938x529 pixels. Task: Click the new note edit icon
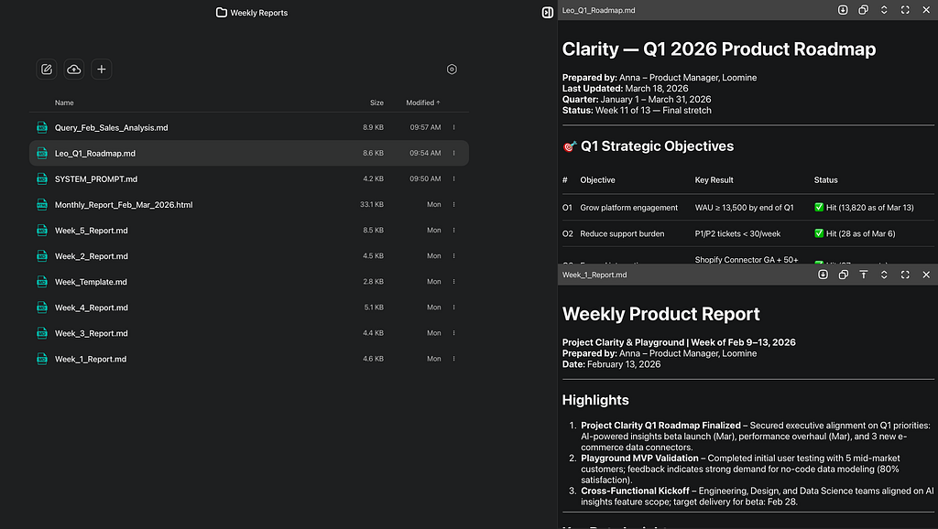tap(47, 70)
